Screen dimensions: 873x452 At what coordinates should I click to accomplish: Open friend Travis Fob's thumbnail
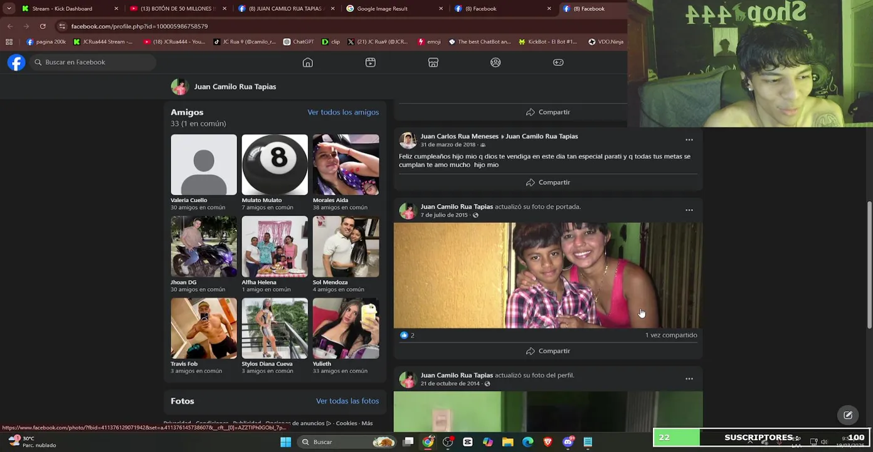tap(204, 328)
